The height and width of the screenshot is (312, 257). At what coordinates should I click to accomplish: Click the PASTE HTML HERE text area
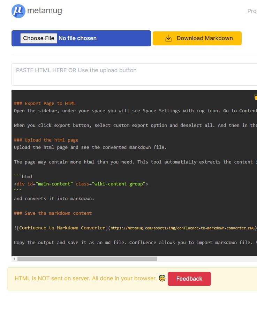pyautogui.click(x=134, y=75)
